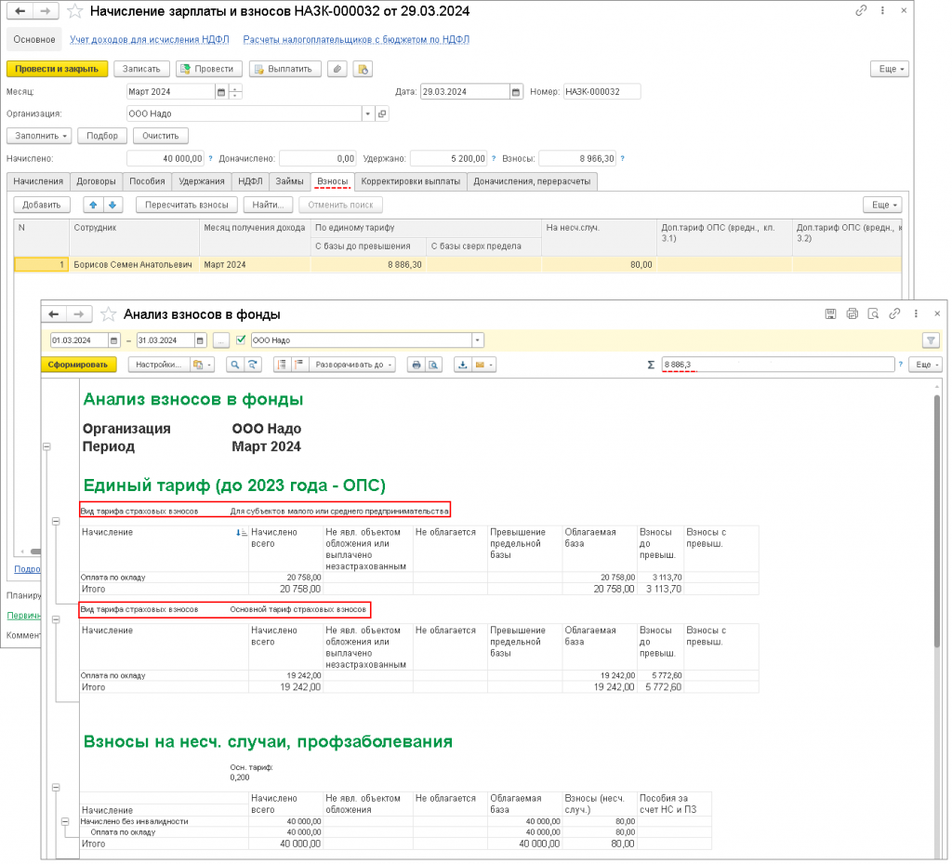Open the НДФЛ tab
The width and height of the screenshot is (952, 864).
[250, 181]
